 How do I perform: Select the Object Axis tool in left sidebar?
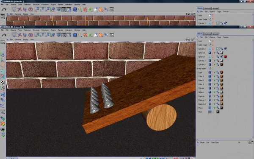tap(3, 60)
